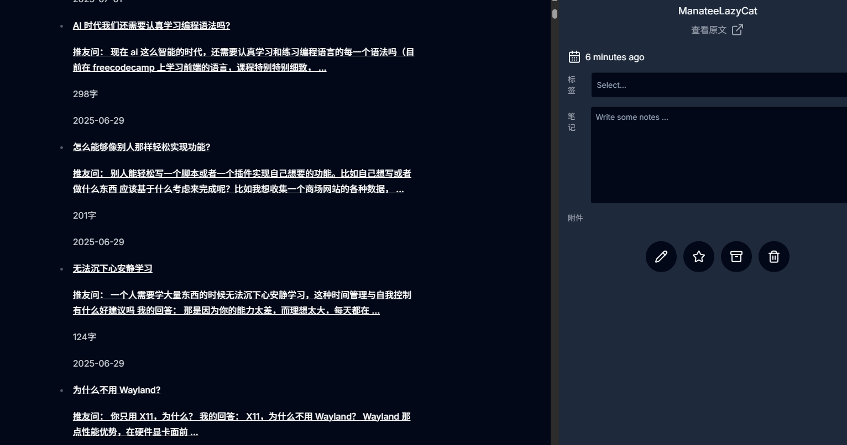Click summary about X11 versus Wayland
Image resolution: width=847 pixels, height=445 pixels.
pos(242,424)
